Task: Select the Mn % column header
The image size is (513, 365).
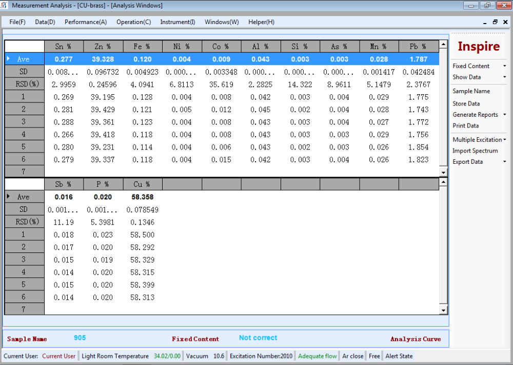Action: click(x=379, y=47)
